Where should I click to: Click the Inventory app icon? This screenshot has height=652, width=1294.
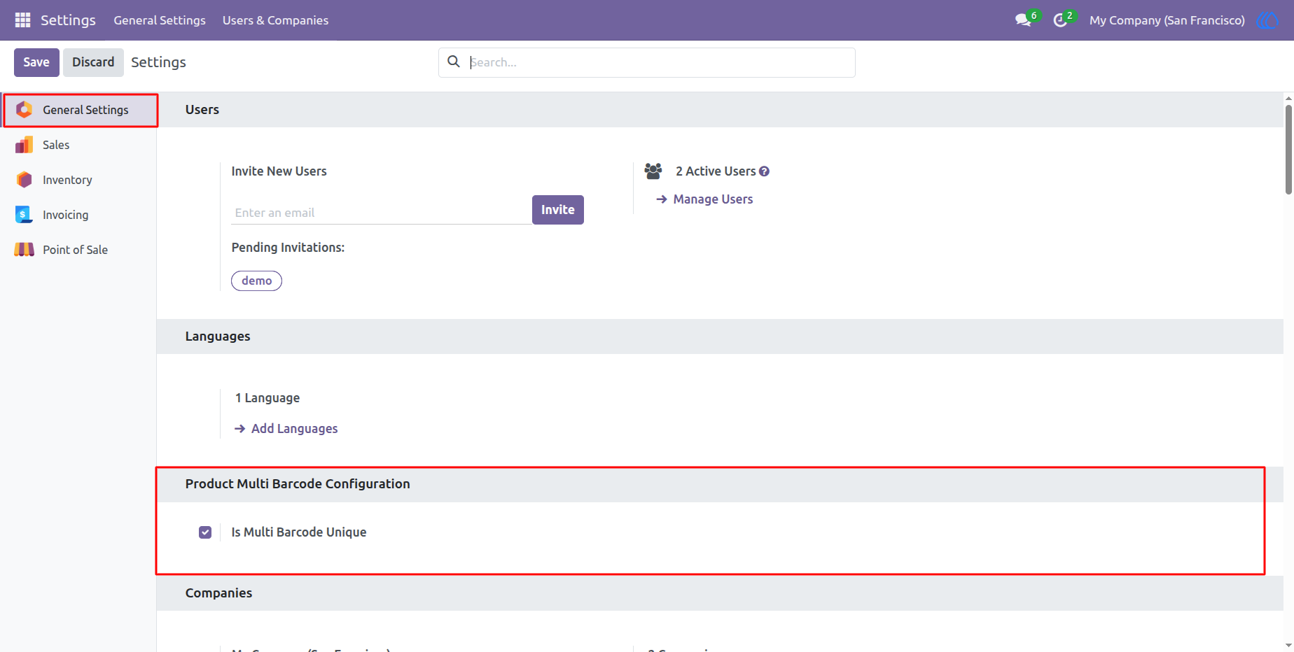(x=25, y=180)
